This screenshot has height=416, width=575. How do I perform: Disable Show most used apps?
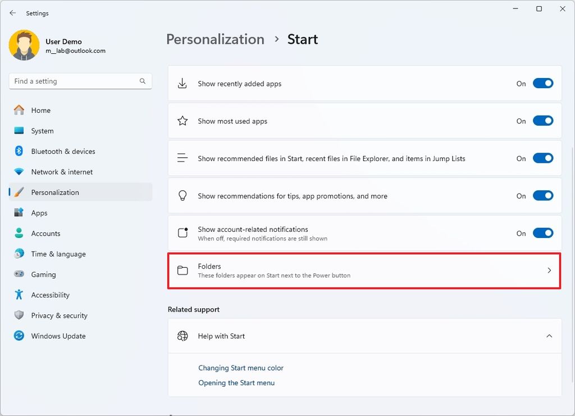(x=542, y=120)
